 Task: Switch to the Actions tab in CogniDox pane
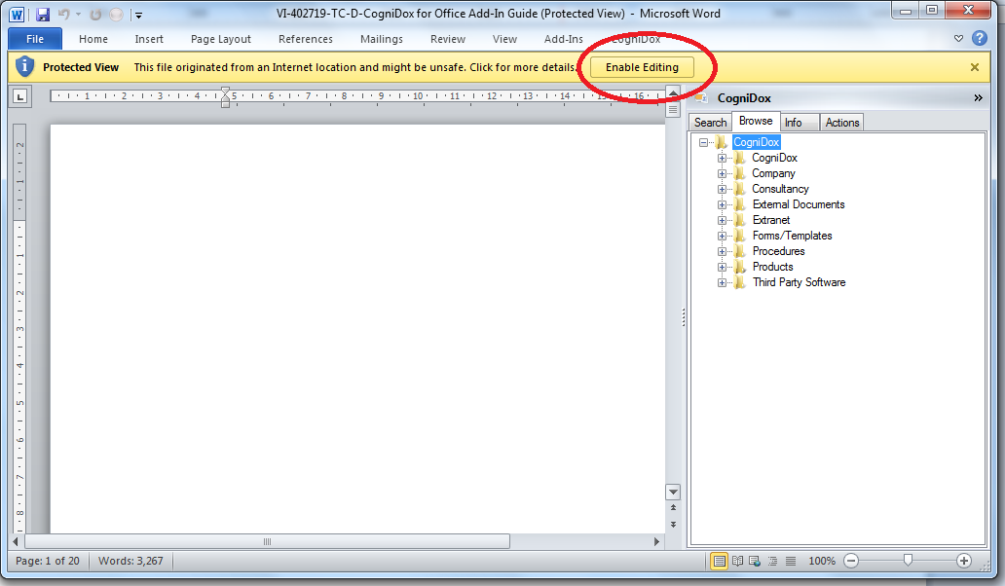tap(841, 122)
